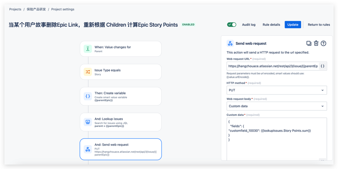Viewport: 338px width, 169px height.
Task: Delete the Send web request action via trash icon
Action: (x=316, y=43)
